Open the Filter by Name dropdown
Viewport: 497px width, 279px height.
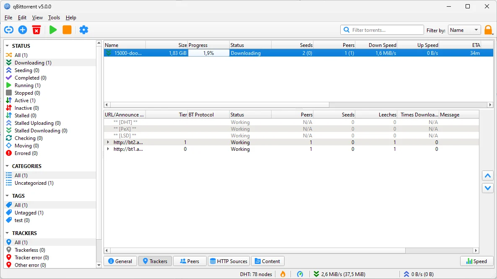(464, 30)
